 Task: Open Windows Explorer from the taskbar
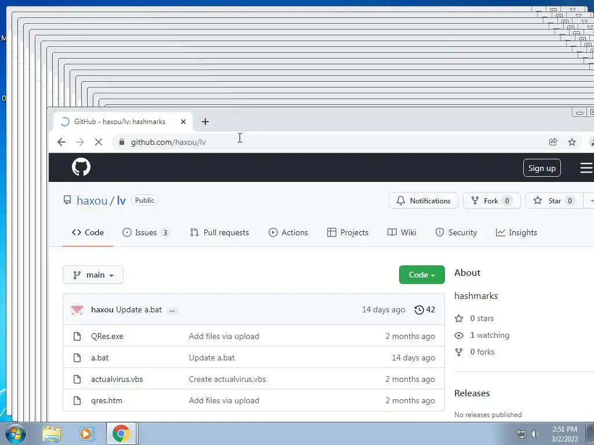click(x=52, y=434)
